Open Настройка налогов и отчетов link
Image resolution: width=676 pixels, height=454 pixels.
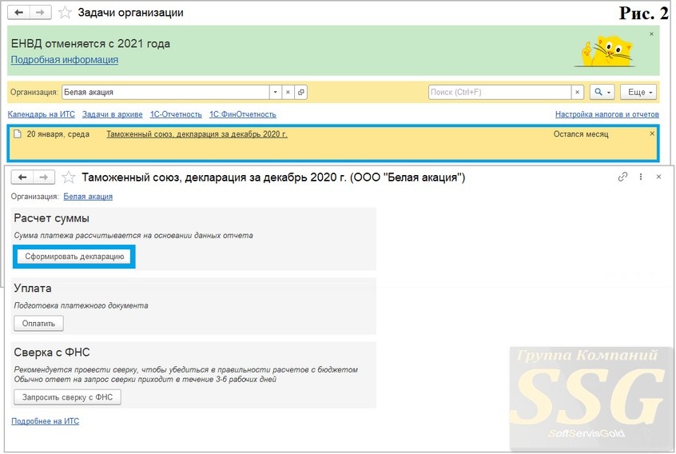(x=607, y=114)
